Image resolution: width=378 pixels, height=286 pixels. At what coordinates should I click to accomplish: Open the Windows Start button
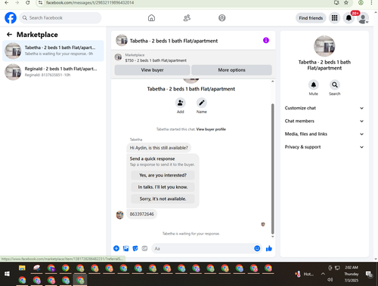click(7, 274)
